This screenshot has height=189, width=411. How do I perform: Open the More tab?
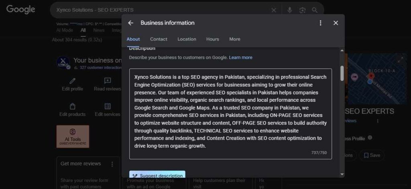[x=234, y=39]
